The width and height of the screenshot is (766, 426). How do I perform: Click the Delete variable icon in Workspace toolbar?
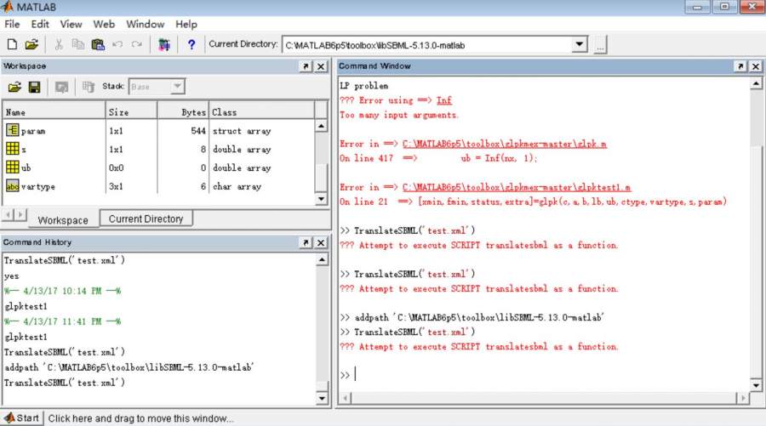[89, 87]
